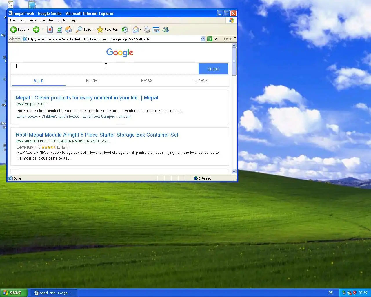Image resolution: width=371 pixels, height=297 pixels.
Task: Open the Windows start menu
Action: (x=14, y=293)
